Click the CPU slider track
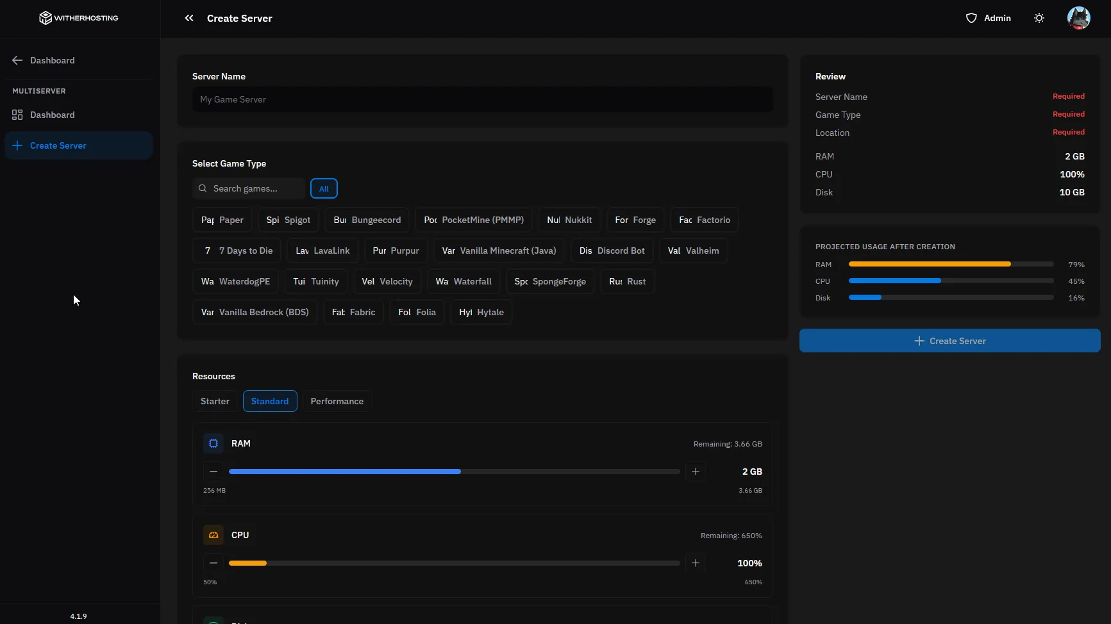This screenshot has height=624, width=1111. (454, 563)
